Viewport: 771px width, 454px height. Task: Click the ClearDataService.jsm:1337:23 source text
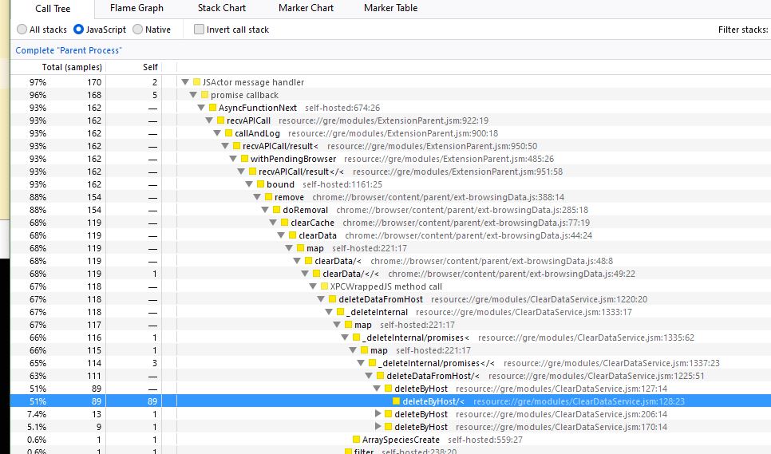tap(611, 363)
